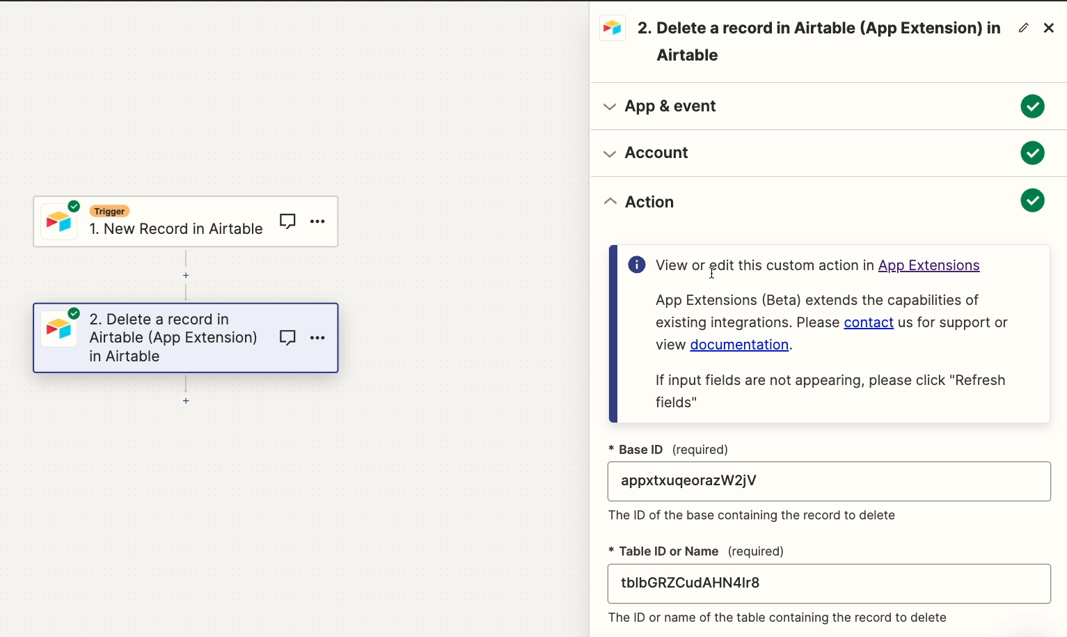Open the documentation link

pyautogui.click(x=739, y=345)
